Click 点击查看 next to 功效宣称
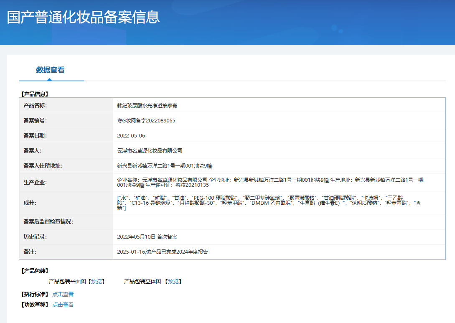Image resolution: width=455 pixels, height=323 pixels. [x=63, y=305]
